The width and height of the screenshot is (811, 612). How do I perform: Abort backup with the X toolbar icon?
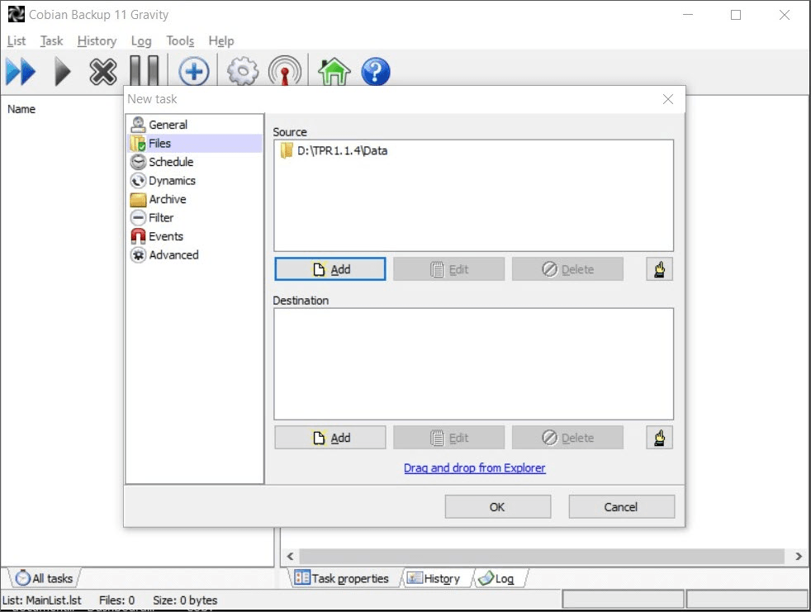point(103,71)
